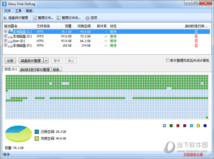Click the 本地磁盘 (C:) drive icon
The width and height of the screenshot is (214, 159).
[10, 32]
